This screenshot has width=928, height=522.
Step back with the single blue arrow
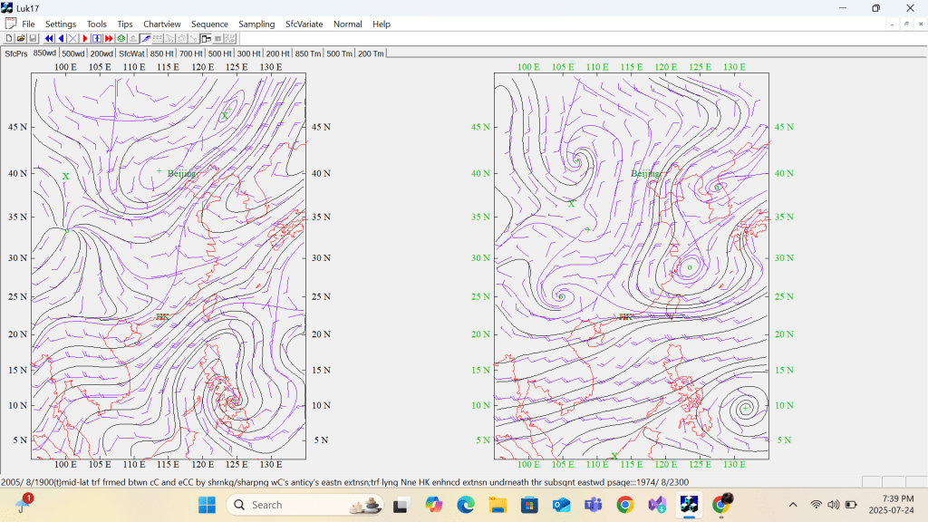pos(61,39)
